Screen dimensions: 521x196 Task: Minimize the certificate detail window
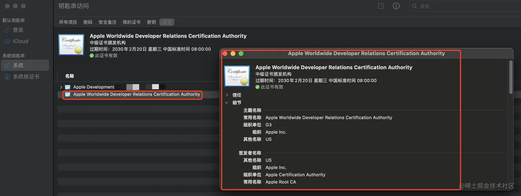pyautogui.click(x=233, y=53)
